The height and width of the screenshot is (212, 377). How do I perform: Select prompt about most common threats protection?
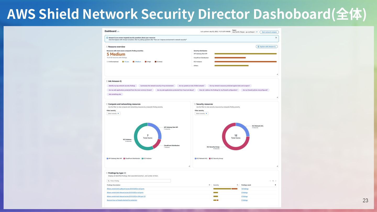130,90
